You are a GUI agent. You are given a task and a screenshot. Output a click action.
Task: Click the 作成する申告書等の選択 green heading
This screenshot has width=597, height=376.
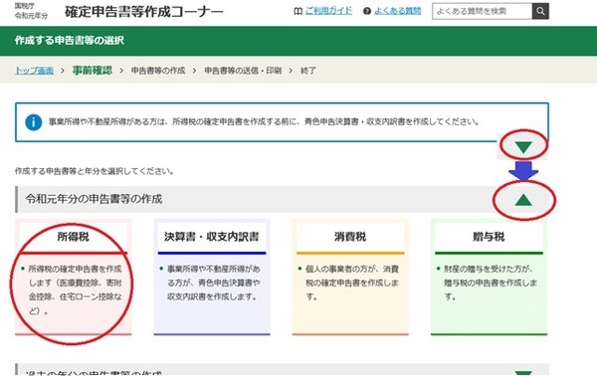(70, 41)
